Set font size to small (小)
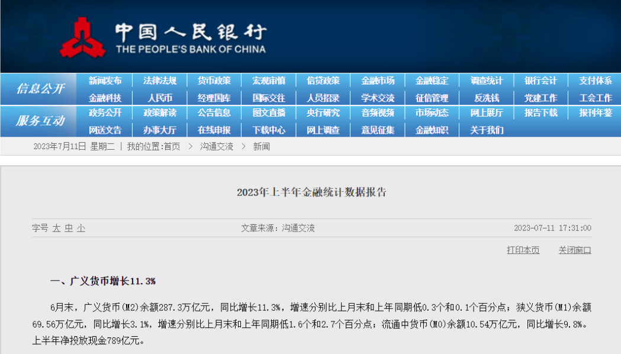Image resolution: width=621 pixels, height=354 pixels. [x=81, y=228]
